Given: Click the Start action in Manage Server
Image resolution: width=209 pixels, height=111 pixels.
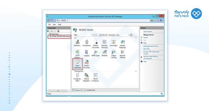Looking at the screenshot, I should click(x=145, y=40).
